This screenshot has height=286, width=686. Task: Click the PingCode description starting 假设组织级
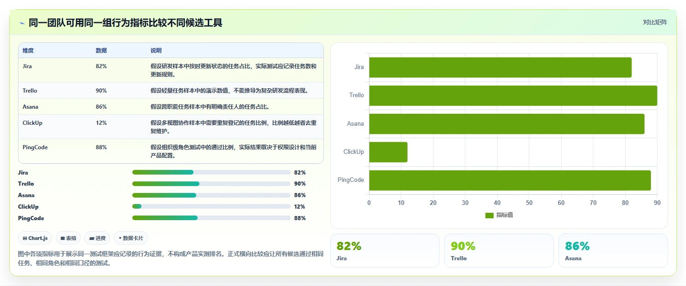pos(234,152)
